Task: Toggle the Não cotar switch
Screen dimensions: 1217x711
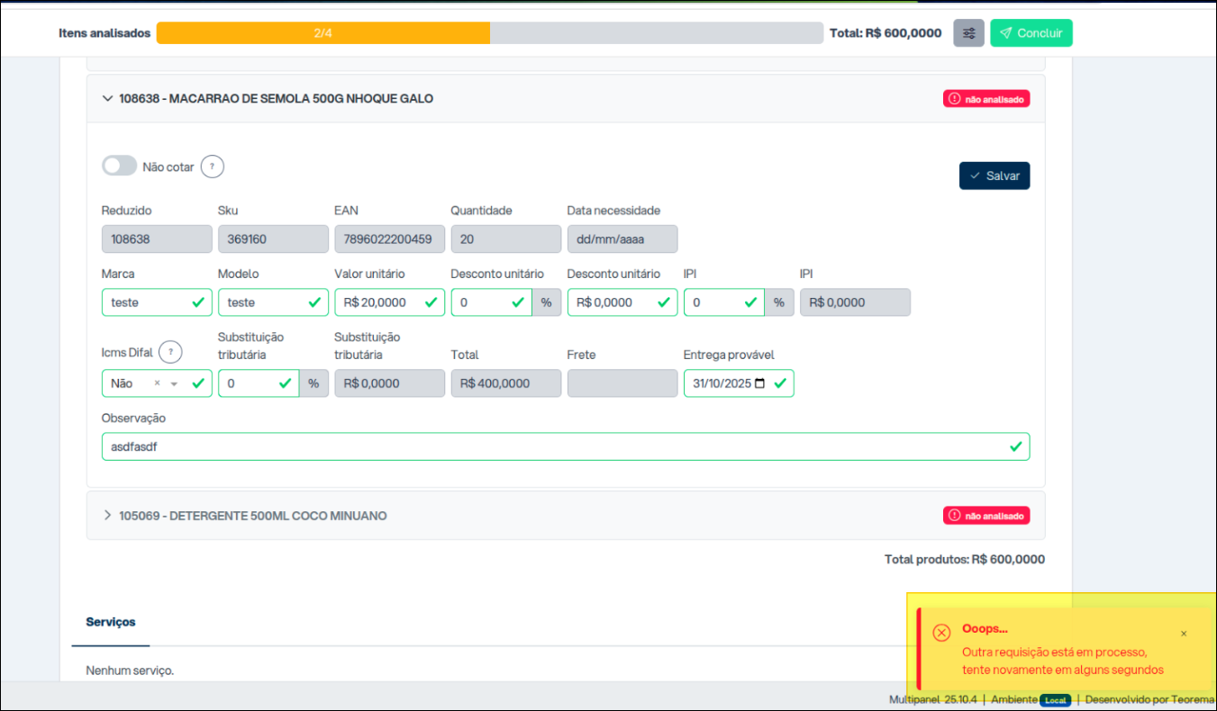Action: 120,166
